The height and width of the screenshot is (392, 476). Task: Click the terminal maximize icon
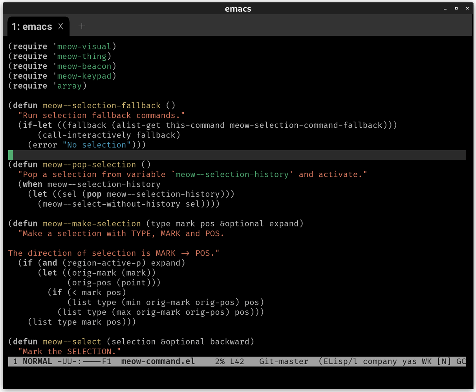click(456, 8)
